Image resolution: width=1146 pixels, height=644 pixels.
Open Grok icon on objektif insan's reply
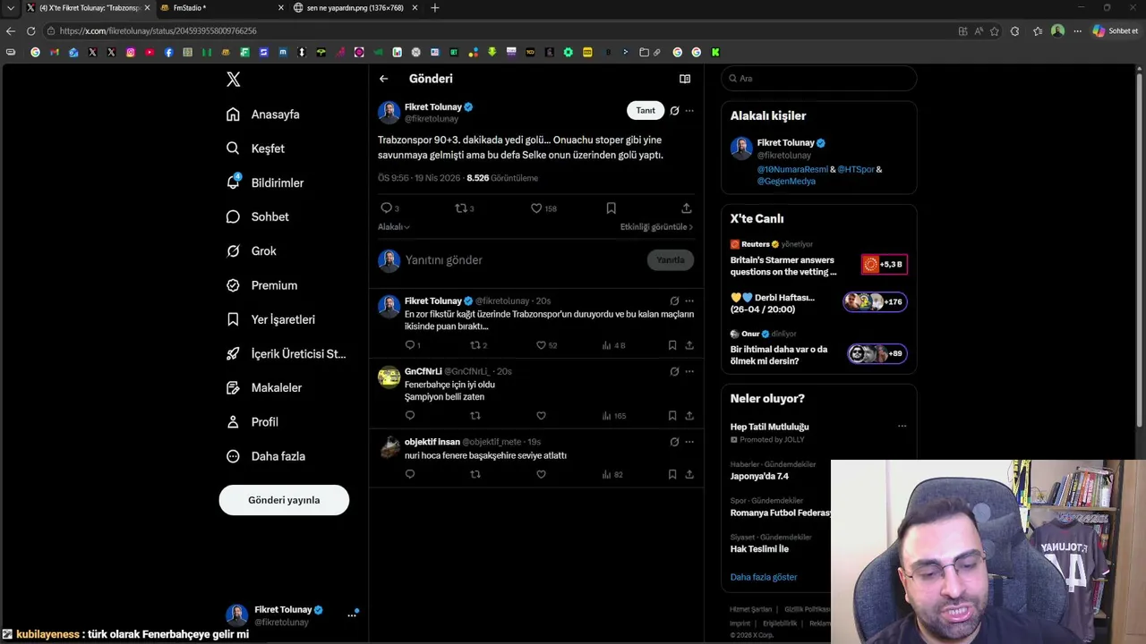coord(674,442)
